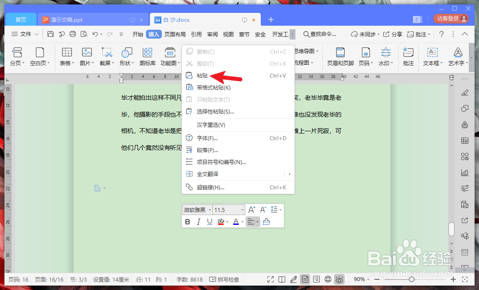Switch to web layout view in status bar
479x290 pixels.
[x=328, y=279]
